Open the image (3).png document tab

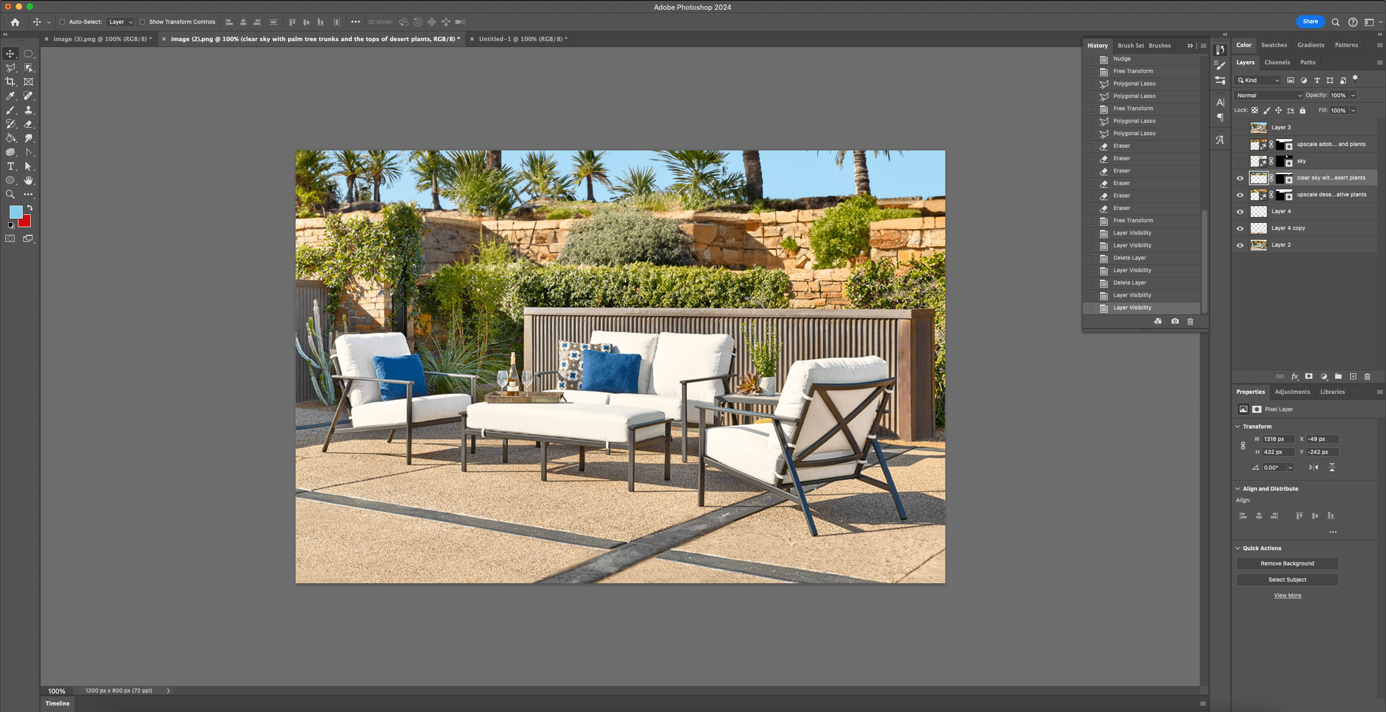[x=102, y=39]
